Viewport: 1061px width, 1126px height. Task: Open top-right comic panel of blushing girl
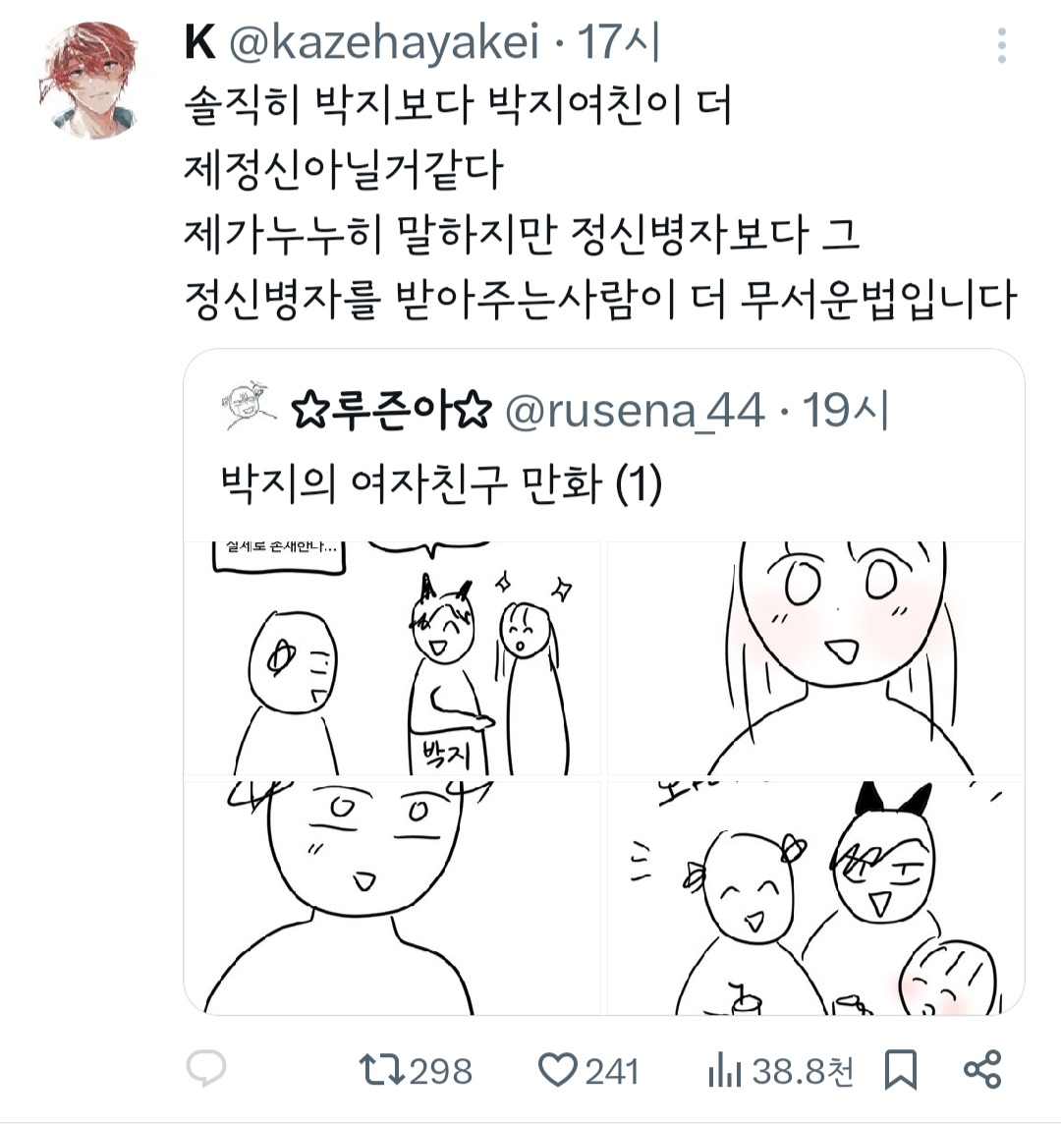pos(815,658)
